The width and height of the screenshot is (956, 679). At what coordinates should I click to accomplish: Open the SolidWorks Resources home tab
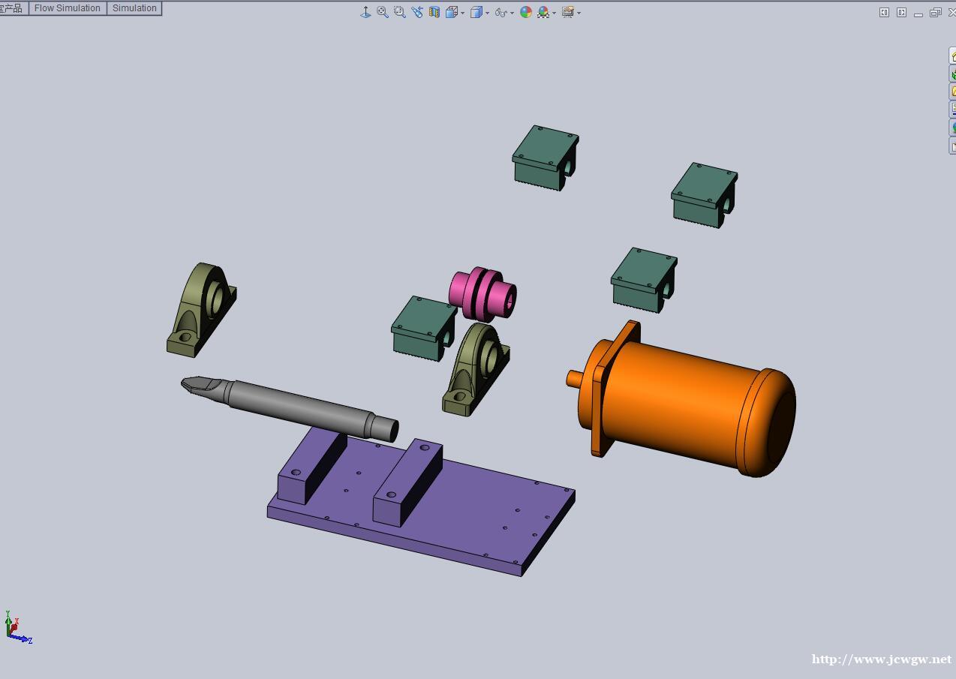coord(952,56)
